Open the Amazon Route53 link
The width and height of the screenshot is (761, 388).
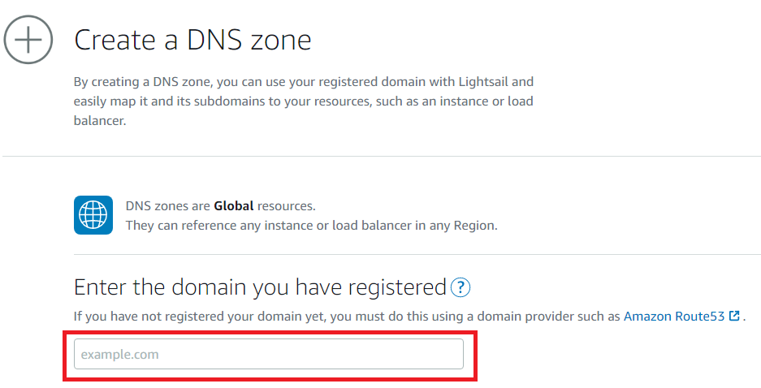tap(673, 316)
